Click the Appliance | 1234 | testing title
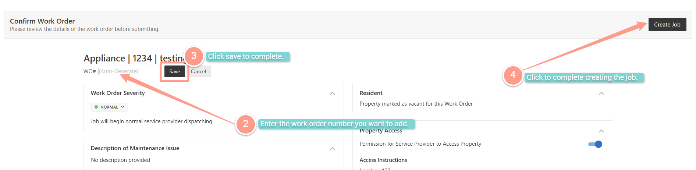 click(x=135, y=58)
